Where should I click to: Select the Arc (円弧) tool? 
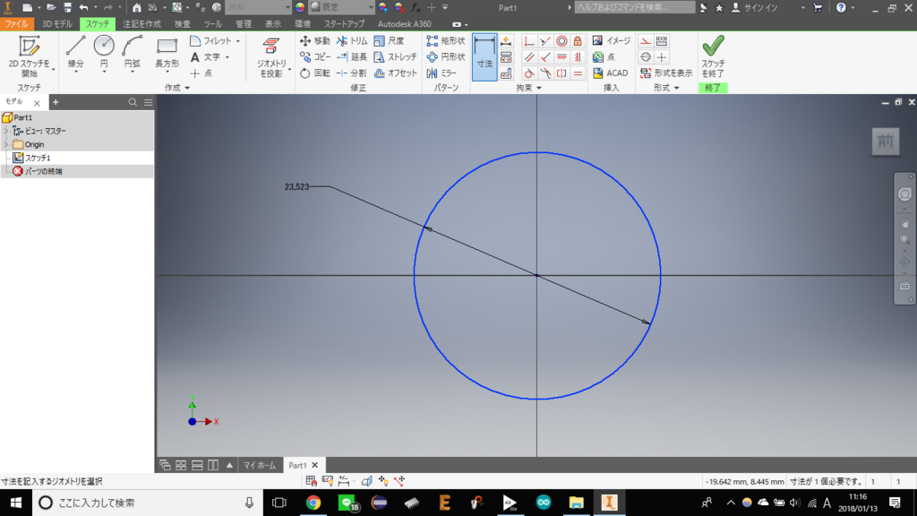(133, 54)
